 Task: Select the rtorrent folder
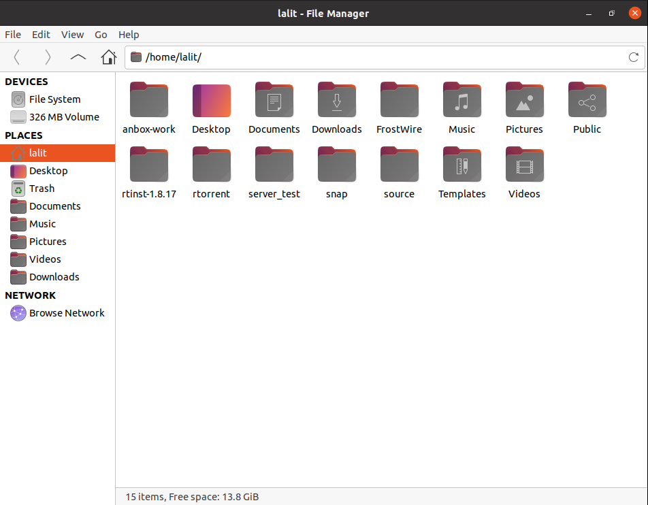click(211, 165)
